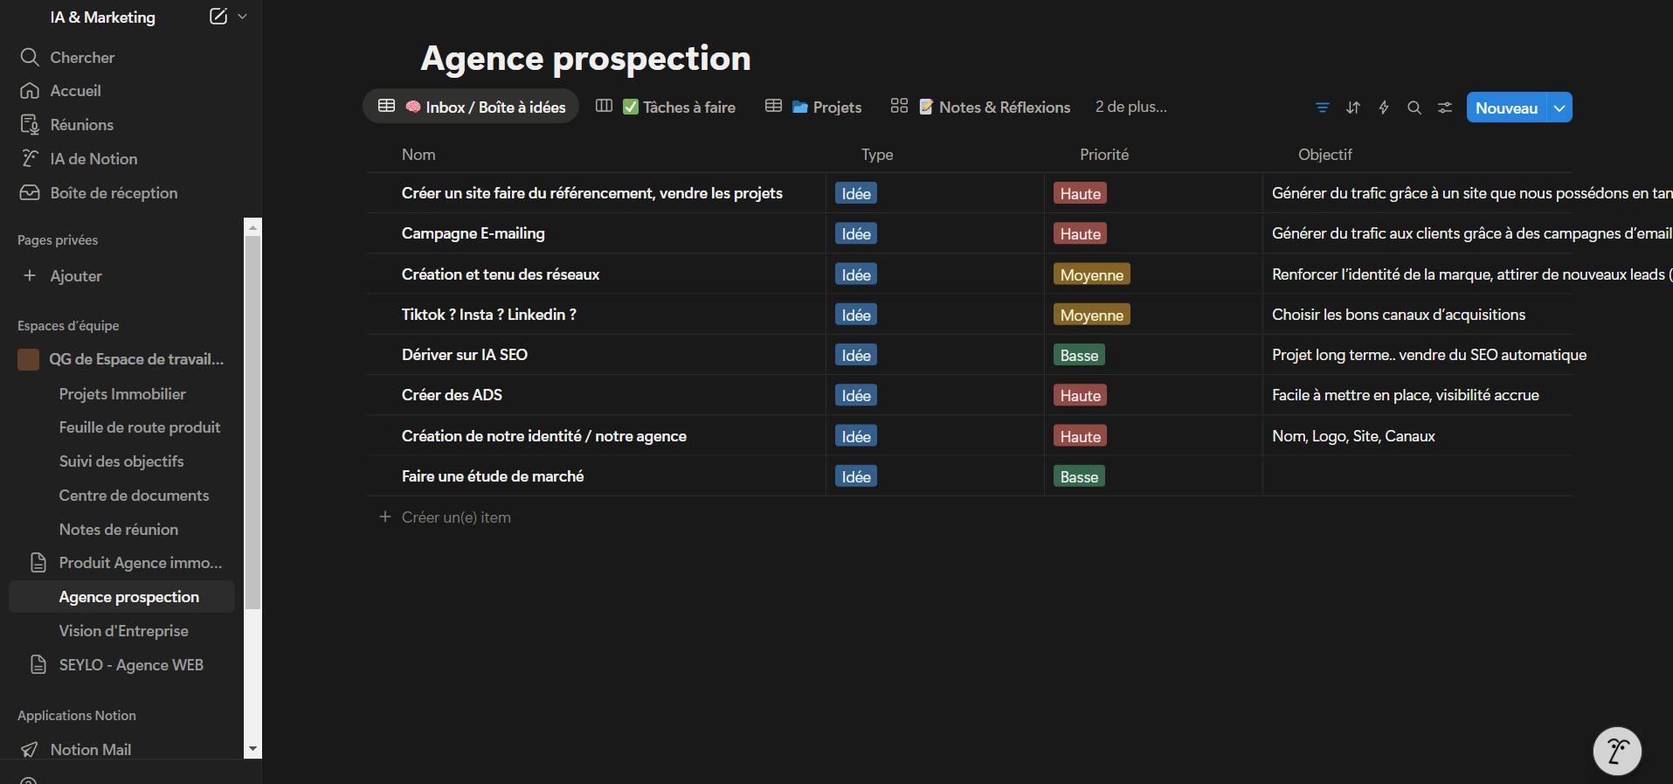Open the view settings sliders icon
The height and width of the screenshot is (784, 1673).
(x=1445, y=108)
